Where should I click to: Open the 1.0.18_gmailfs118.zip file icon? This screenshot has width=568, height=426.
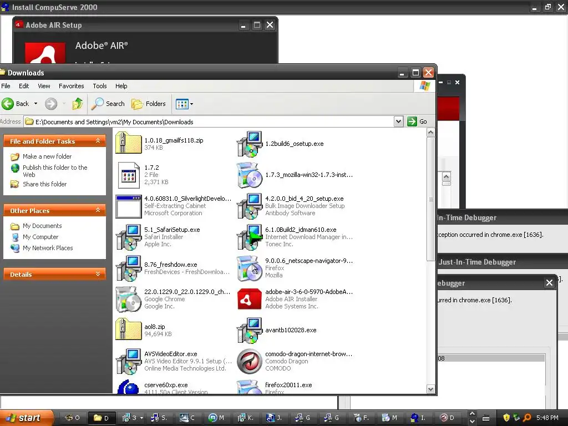pyautogui.click(x=128, y=144)
